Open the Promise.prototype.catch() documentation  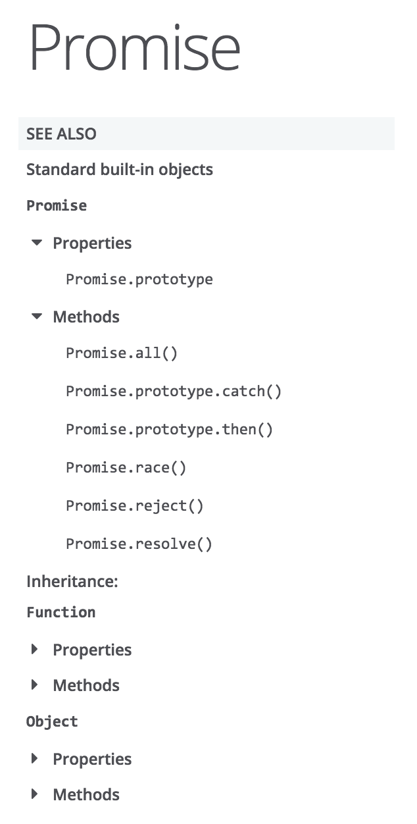[174, 391]
